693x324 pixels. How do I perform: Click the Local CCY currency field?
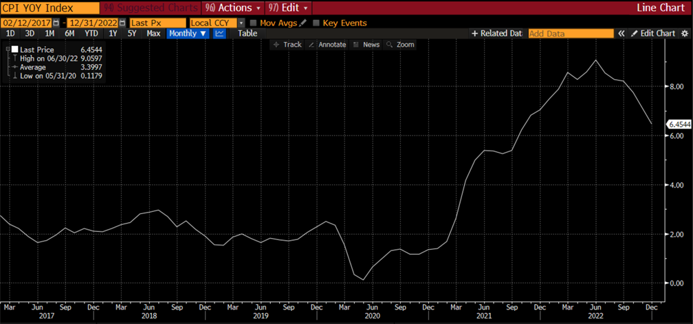(213, 23)
